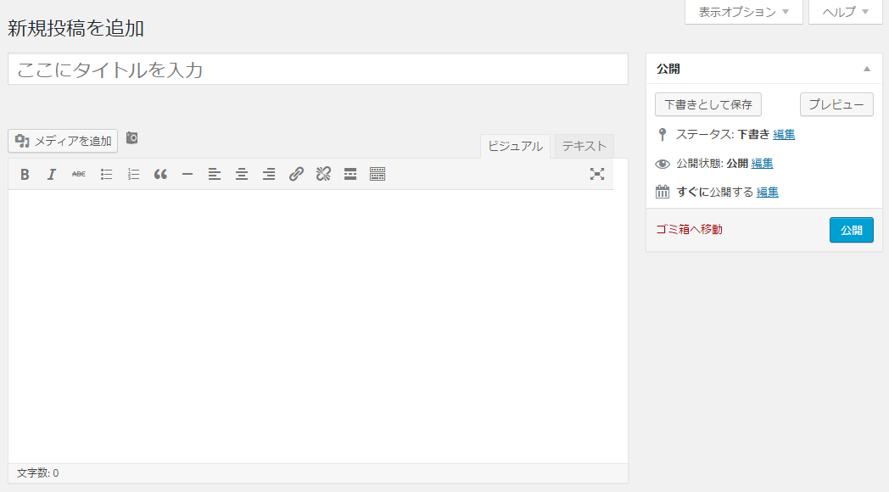
Task: Click the camera icon beside media button
Action: (131, 137)
